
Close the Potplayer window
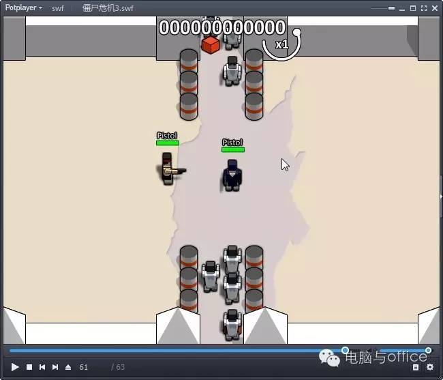click(435, 8)
